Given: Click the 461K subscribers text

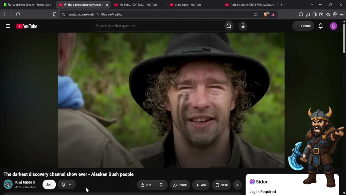Looking at the screenshot, I should point(26,187).
